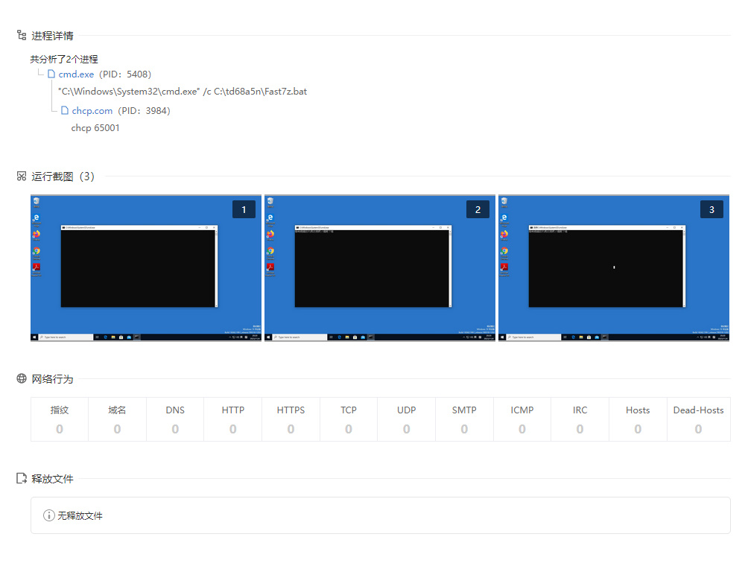The image size is (745, 566).
Task: Switch to the DNS network category
Action: [175, 419]
